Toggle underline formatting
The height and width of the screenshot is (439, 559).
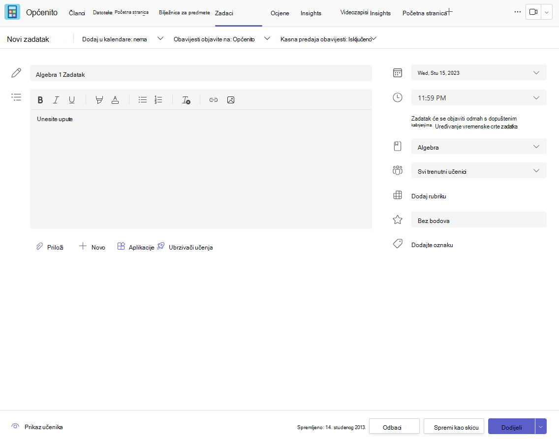(72, 100)
